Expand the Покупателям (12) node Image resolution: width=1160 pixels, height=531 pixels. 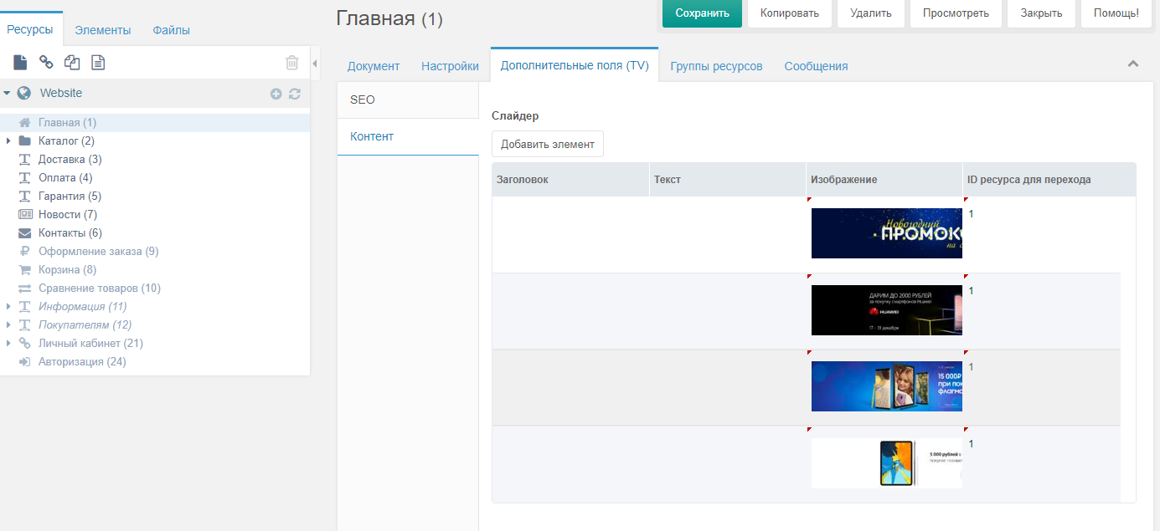coord(8,324)
